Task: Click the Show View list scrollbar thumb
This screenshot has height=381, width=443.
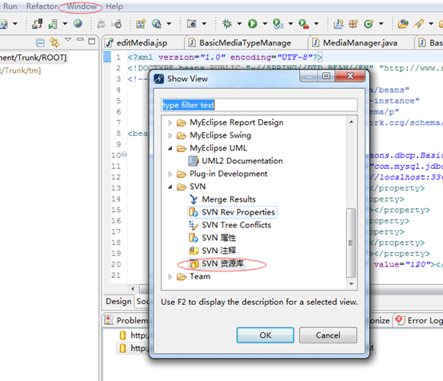Action: click(x=351, y=243)
